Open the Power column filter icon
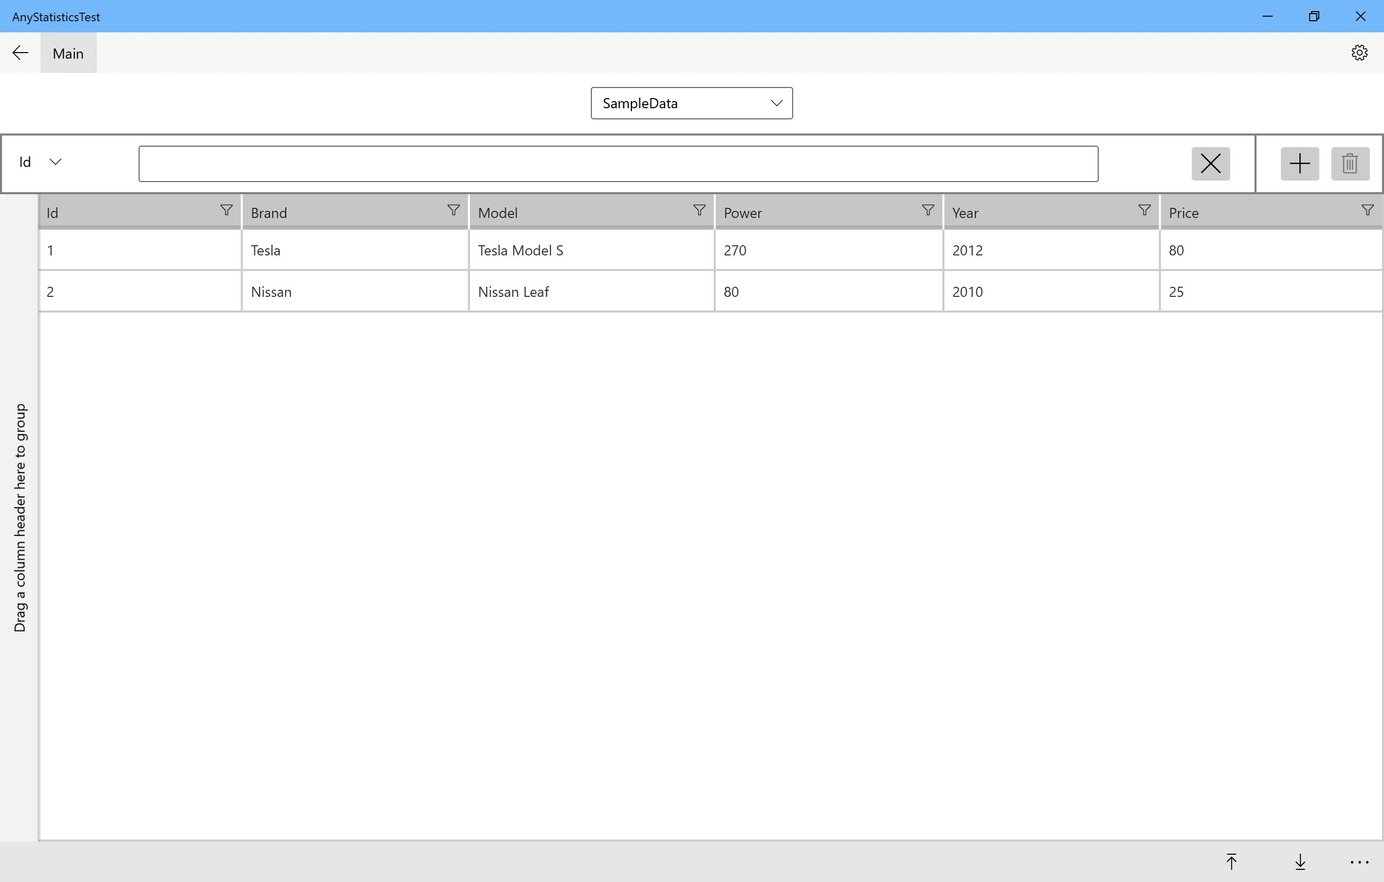Screen dimensions: 1384x882 tap(928, 210)
